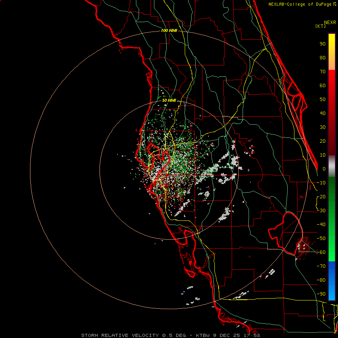Image resolution: width=338 pixels, height=338 pixels.
Task: Click the positive 10 knots scale label
Action: pyautogui.click(x=323, y=155)
